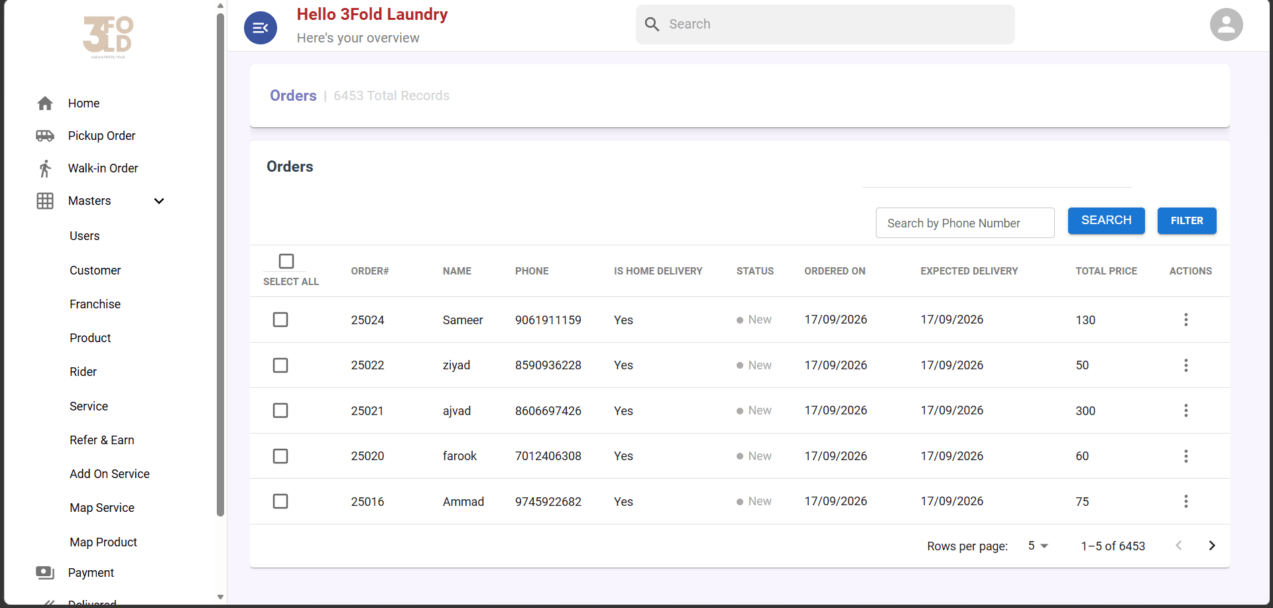Open Franchise under Masters
1273x608 pixels.
[x=95, y=304]
